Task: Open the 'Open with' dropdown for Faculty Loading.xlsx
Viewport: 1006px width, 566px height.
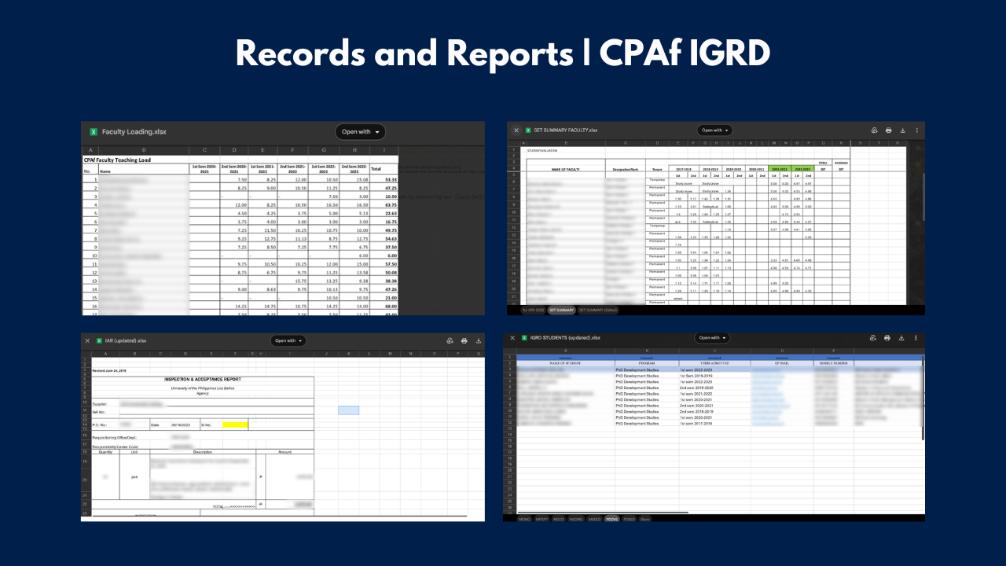Action: tap(360, 132)
